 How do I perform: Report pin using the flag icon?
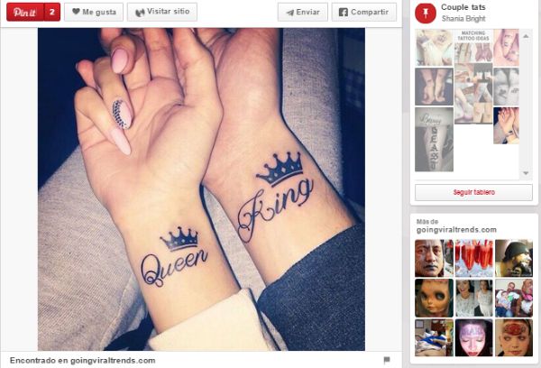point(387,360)
